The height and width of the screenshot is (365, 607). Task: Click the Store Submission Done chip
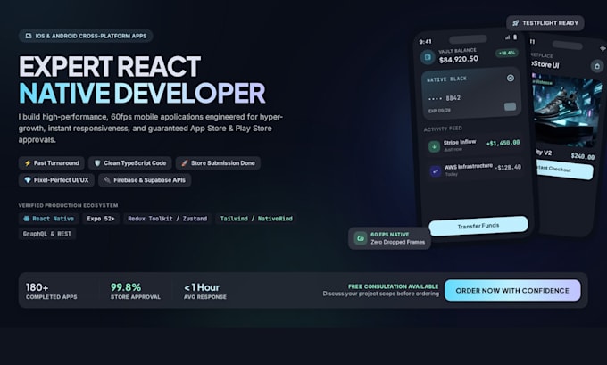(218, 163)
